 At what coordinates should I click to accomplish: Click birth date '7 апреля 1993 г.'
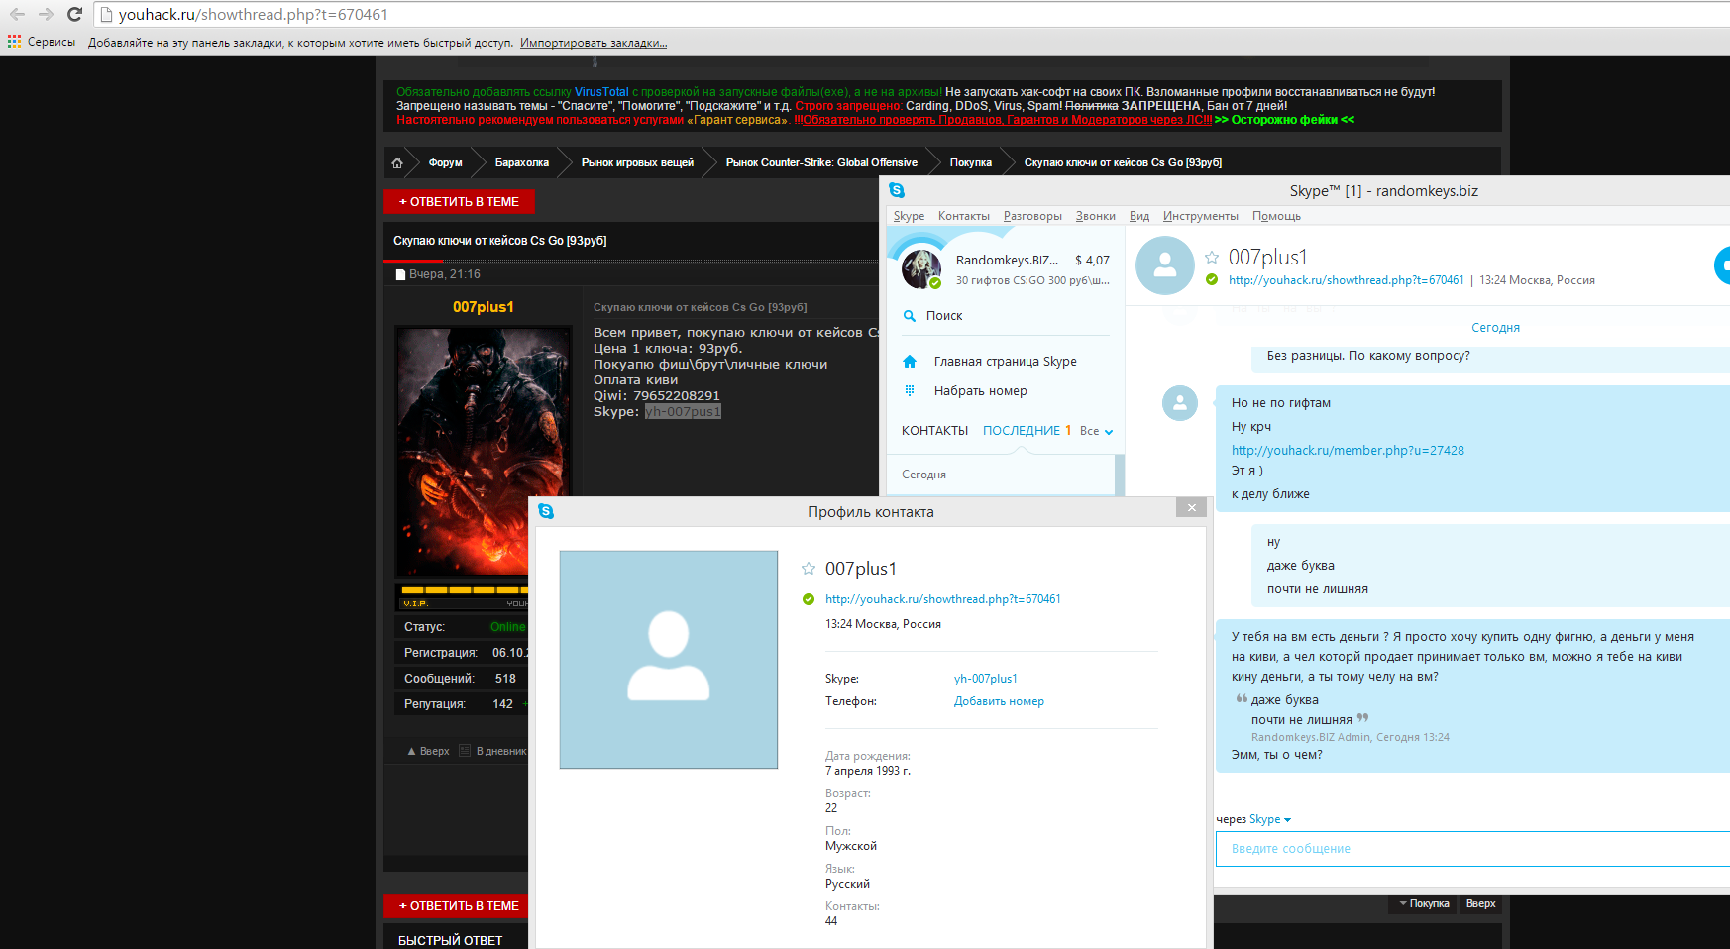click(x=868, y=771)
